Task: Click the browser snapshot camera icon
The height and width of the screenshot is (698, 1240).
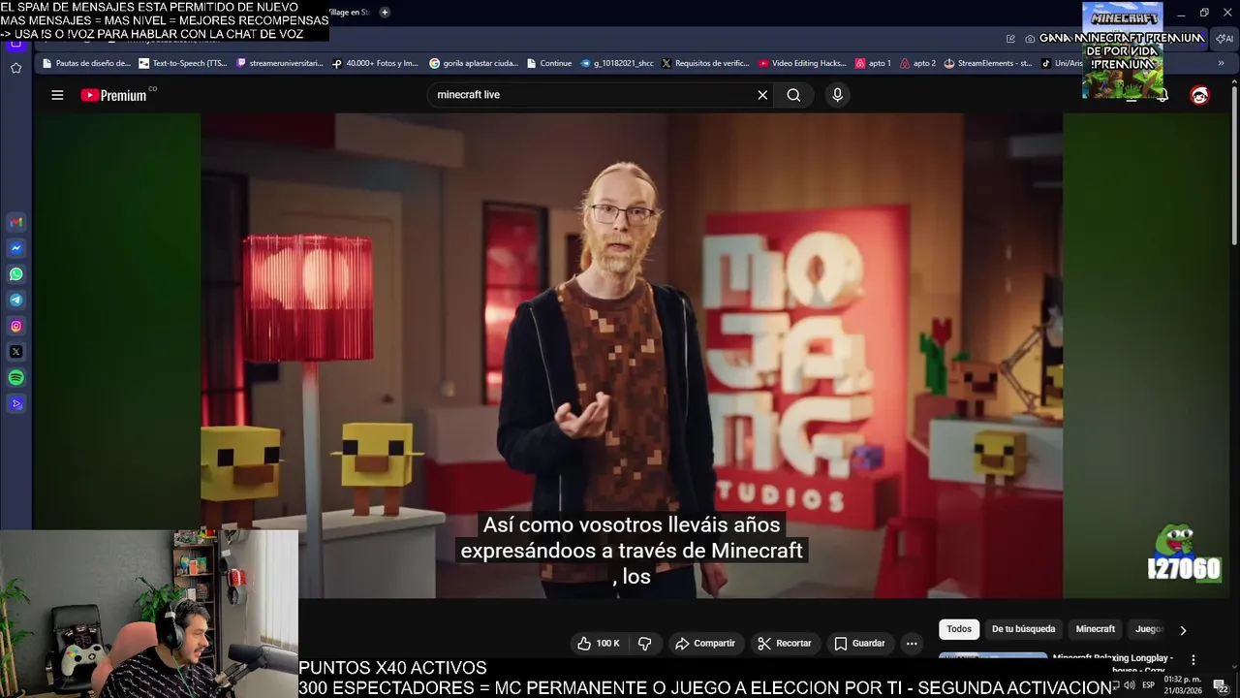Action: pyautogui.click(x=1030, y=39)
